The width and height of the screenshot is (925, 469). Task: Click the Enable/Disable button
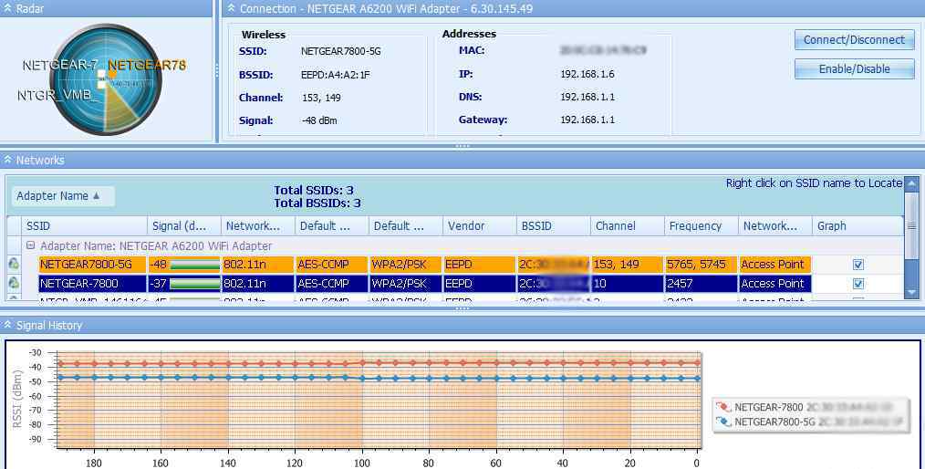point(854,69)
